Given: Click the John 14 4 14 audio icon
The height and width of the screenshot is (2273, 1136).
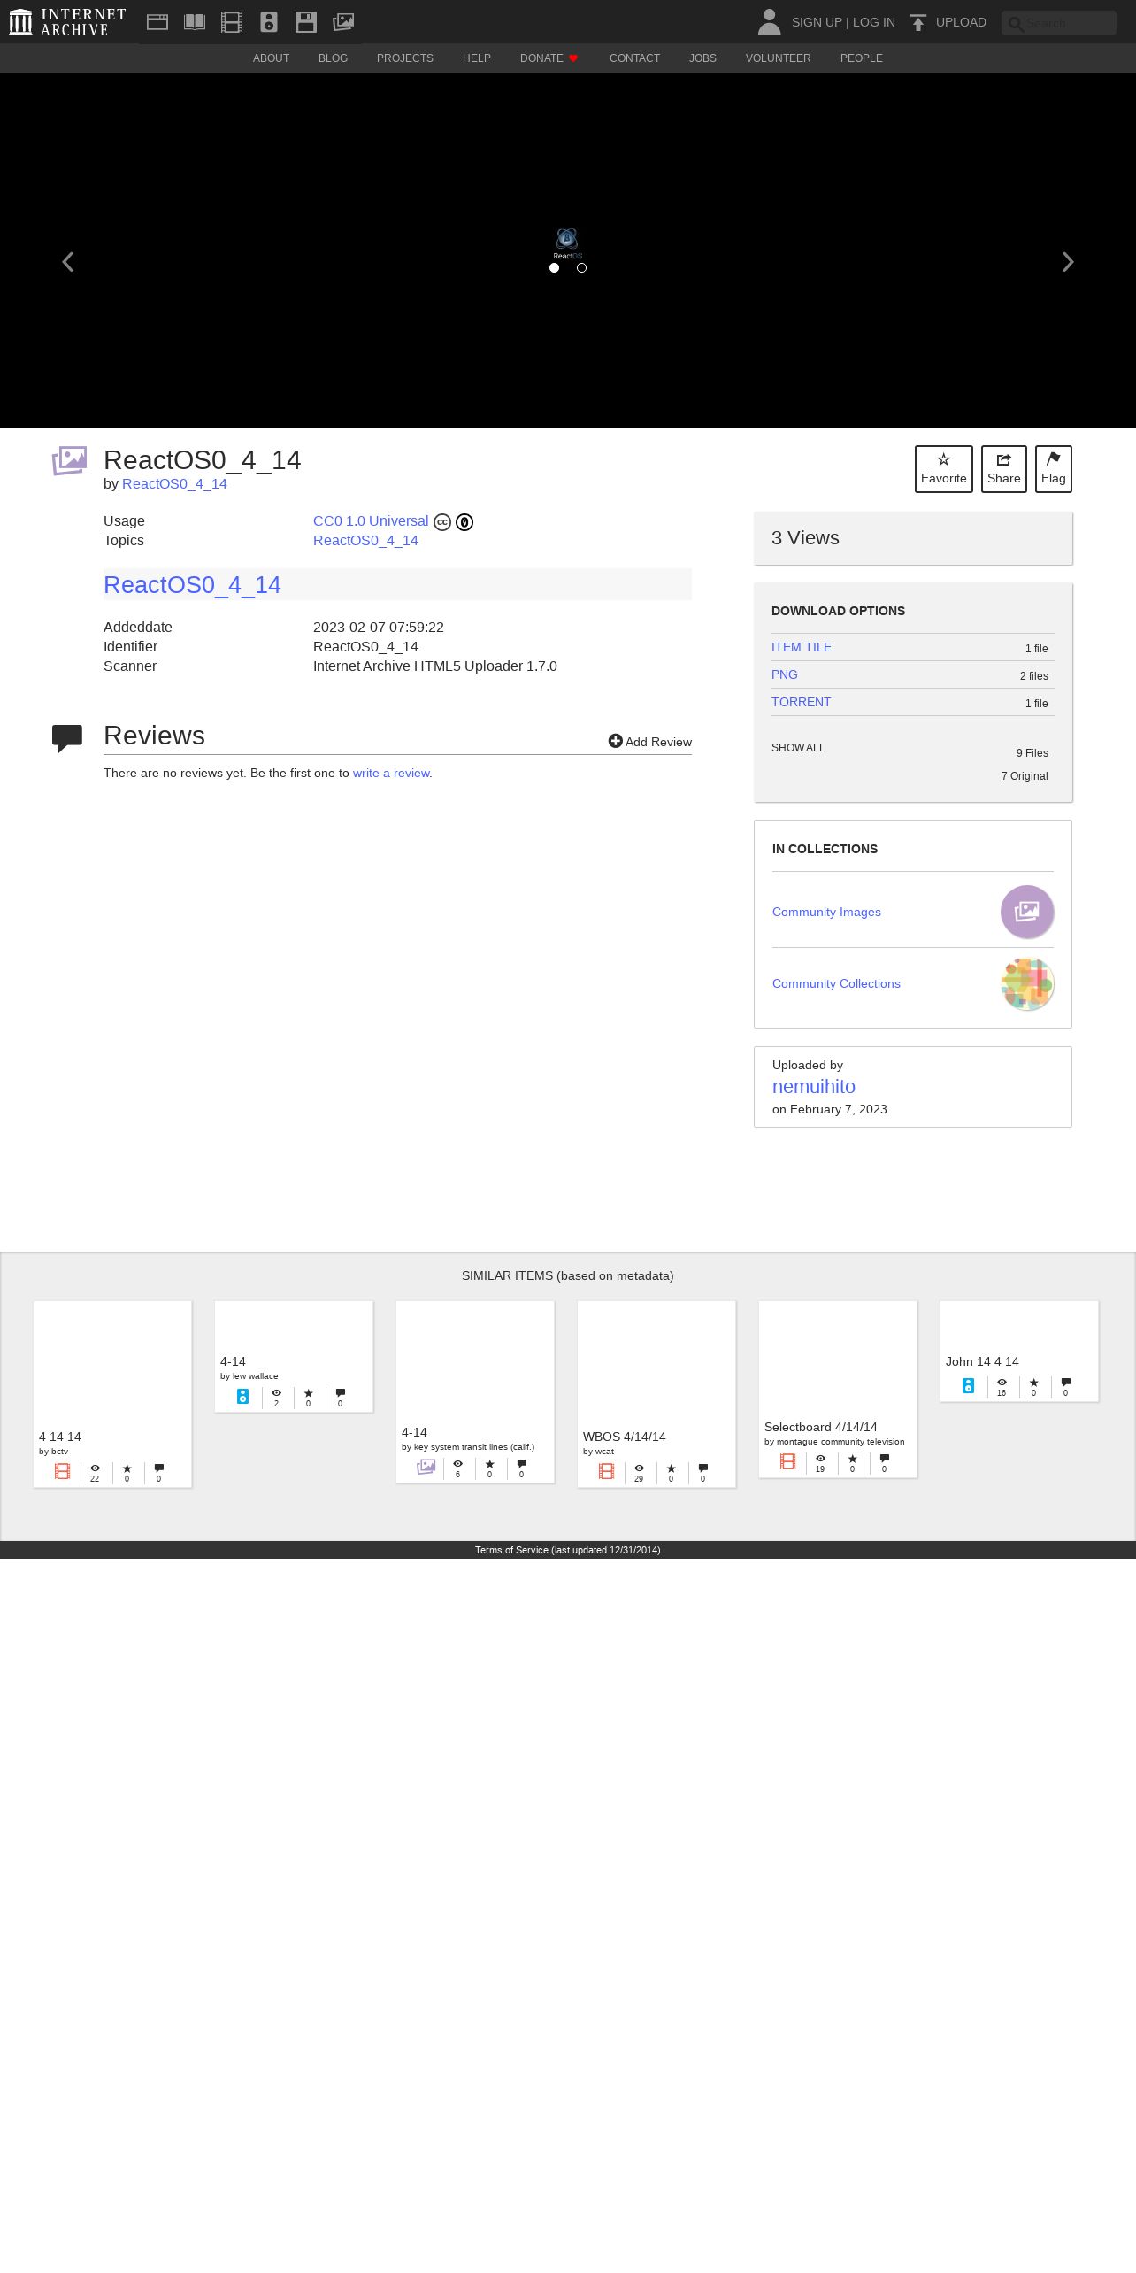Looking at the screenshot, I should [968, 1386].
